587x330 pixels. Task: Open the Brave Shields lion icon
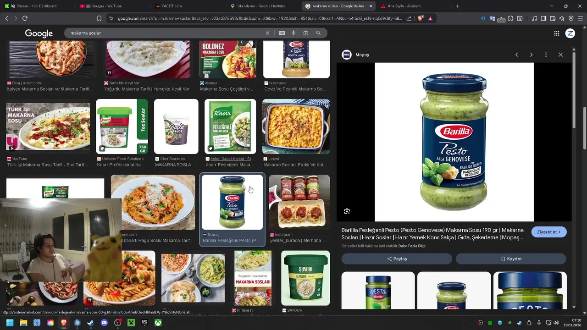tap(420, 18)
